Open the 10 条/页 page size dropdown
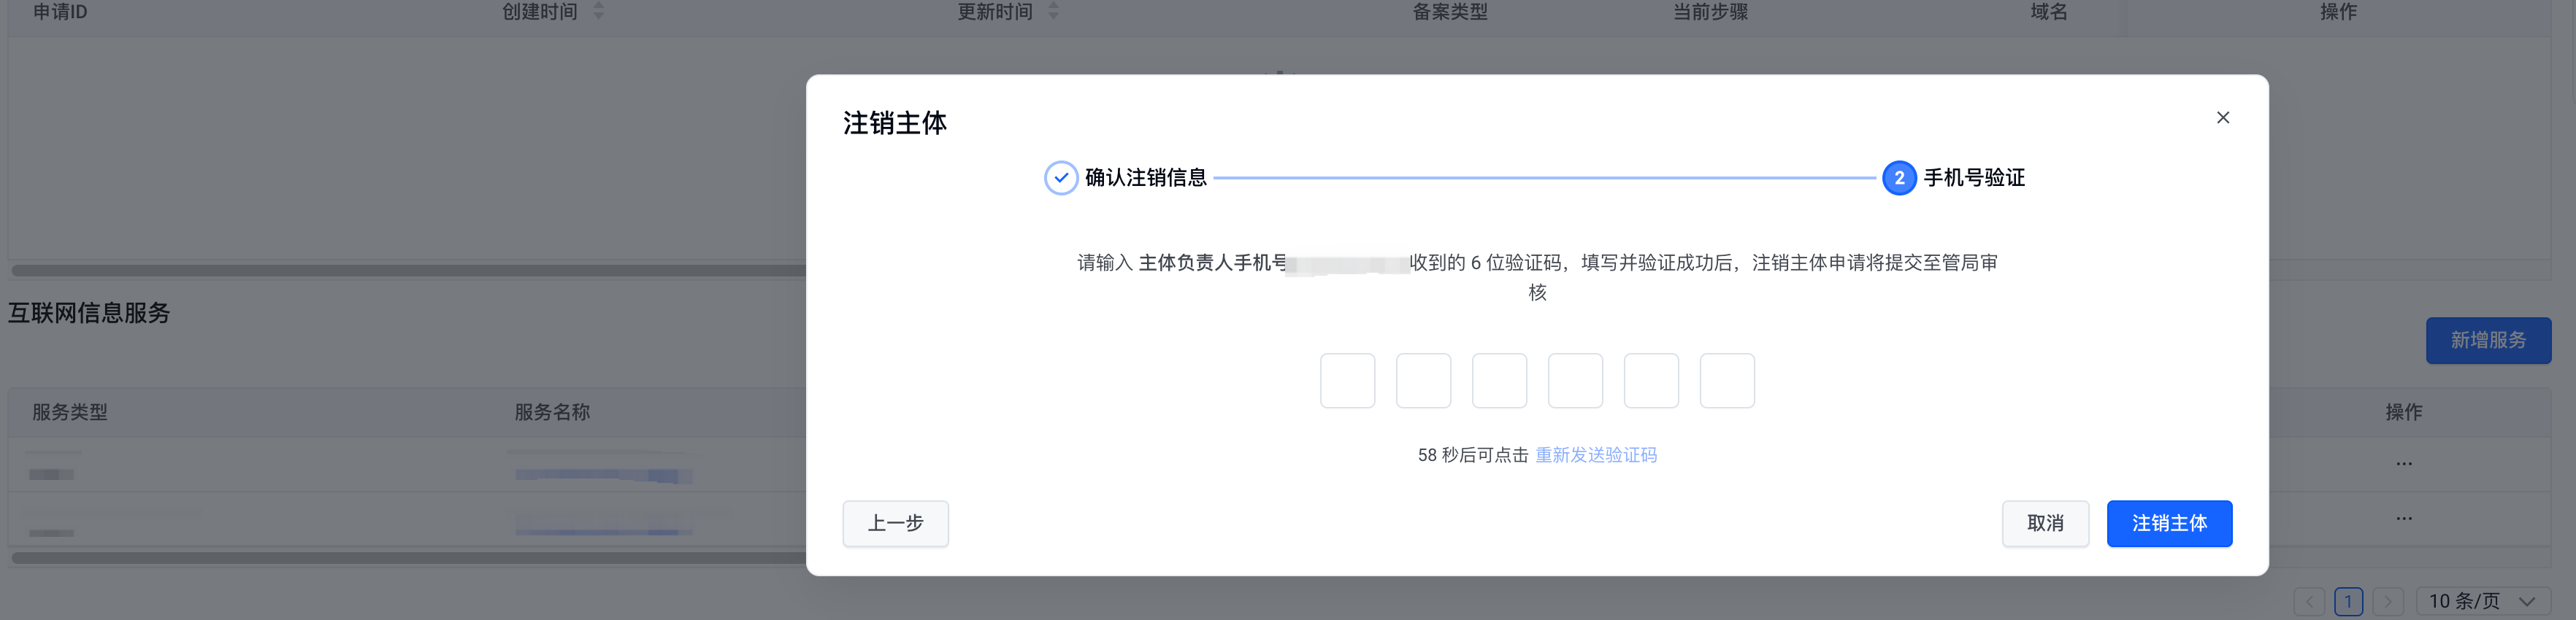Image resolution: width=2576 pixels, height=620 pixels. pos(2482,601)
